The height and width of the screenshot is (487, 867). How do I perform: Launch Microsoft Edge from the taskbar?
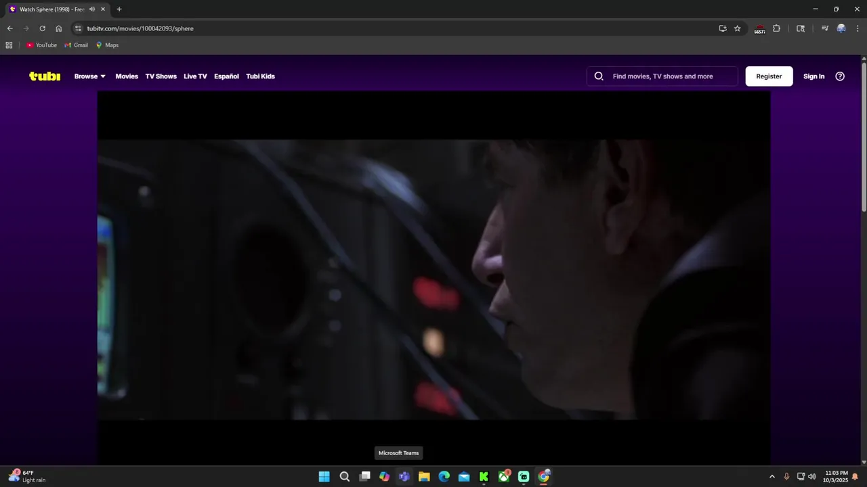click(444, 477)
